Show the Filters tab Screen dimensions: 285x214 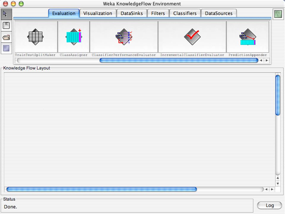point(158,13)
